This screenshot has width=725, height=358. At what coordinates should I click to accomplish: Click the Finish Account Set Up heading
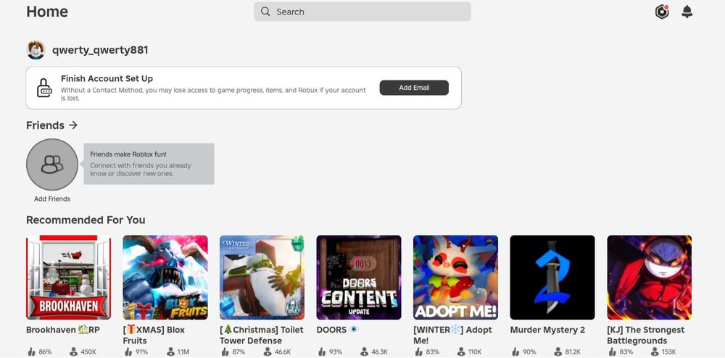coord(107,78)
